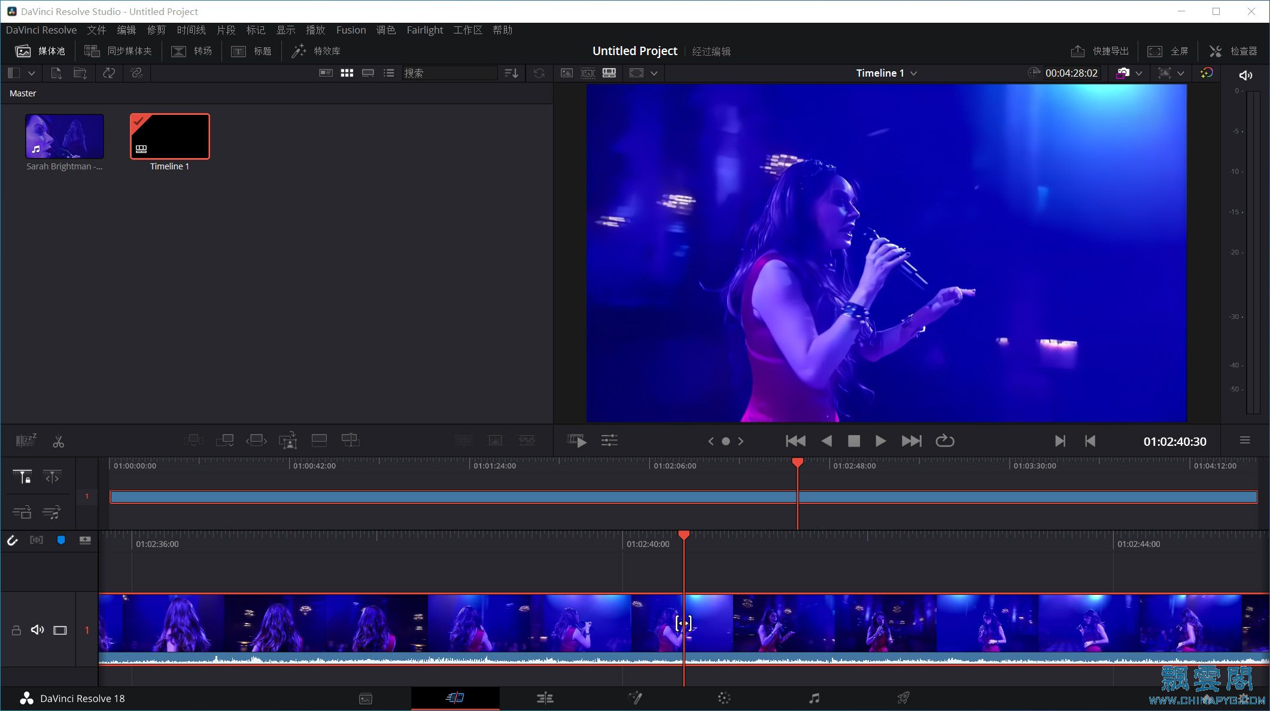Expand the bin list view dropdown arrow

tap(32, 73)
